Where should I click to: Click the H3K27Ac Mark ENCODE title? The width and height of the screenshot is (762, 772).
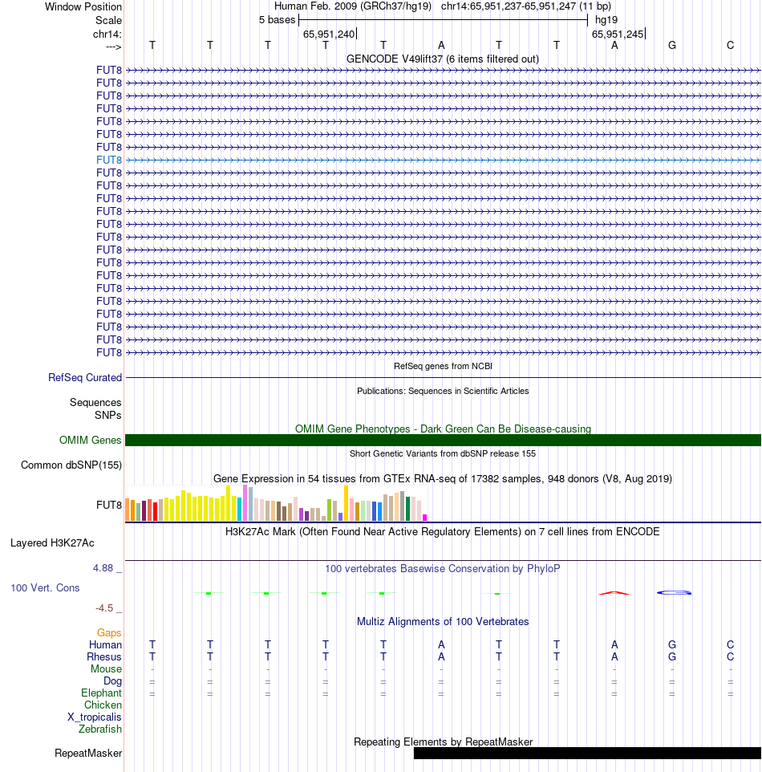(x=443, y=532)
